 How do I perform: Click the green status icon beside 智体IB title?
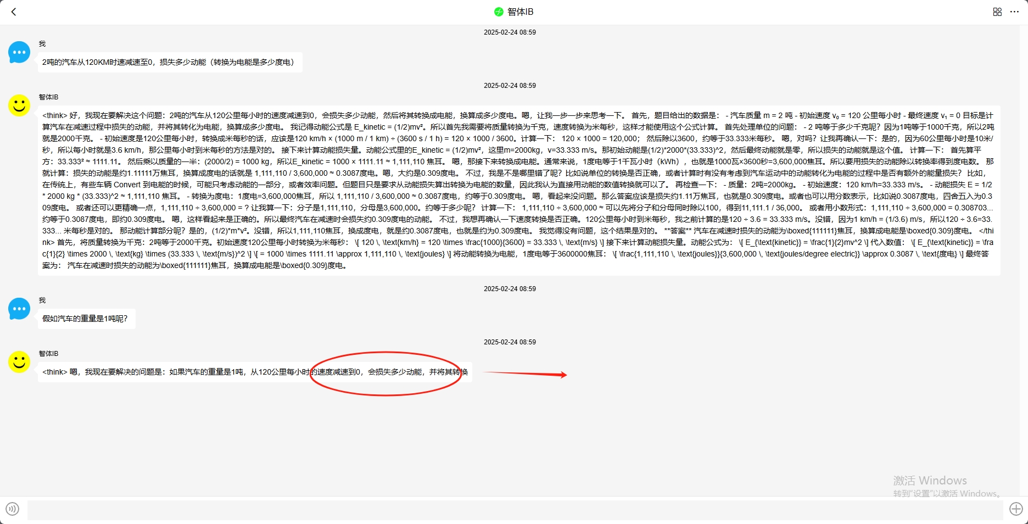[x=499, y=12]
